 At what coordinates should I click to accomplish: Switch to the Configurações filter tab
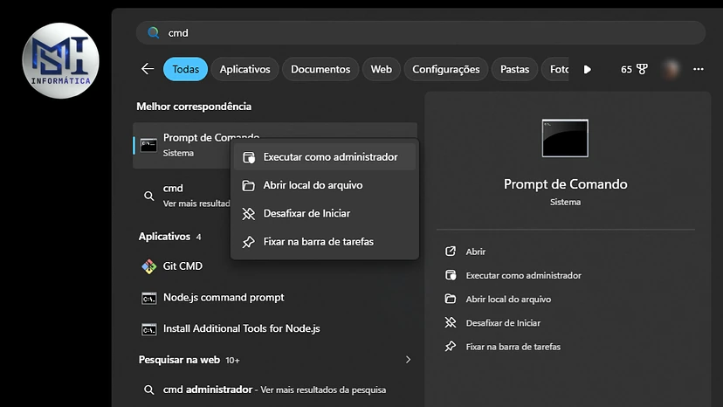[x=446, y=69]
